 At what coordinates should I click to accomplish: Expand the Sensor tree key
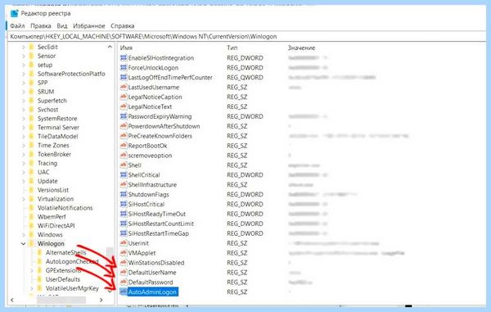(24, 56)
